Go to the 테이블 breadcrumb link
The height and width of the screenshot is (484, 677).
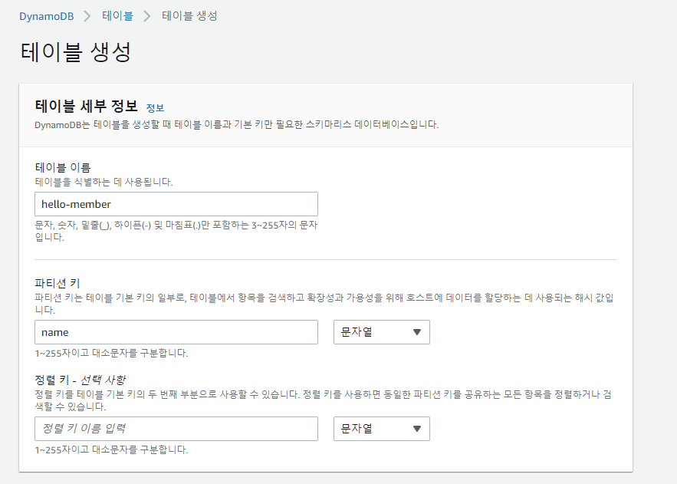(x=117, y=16)
